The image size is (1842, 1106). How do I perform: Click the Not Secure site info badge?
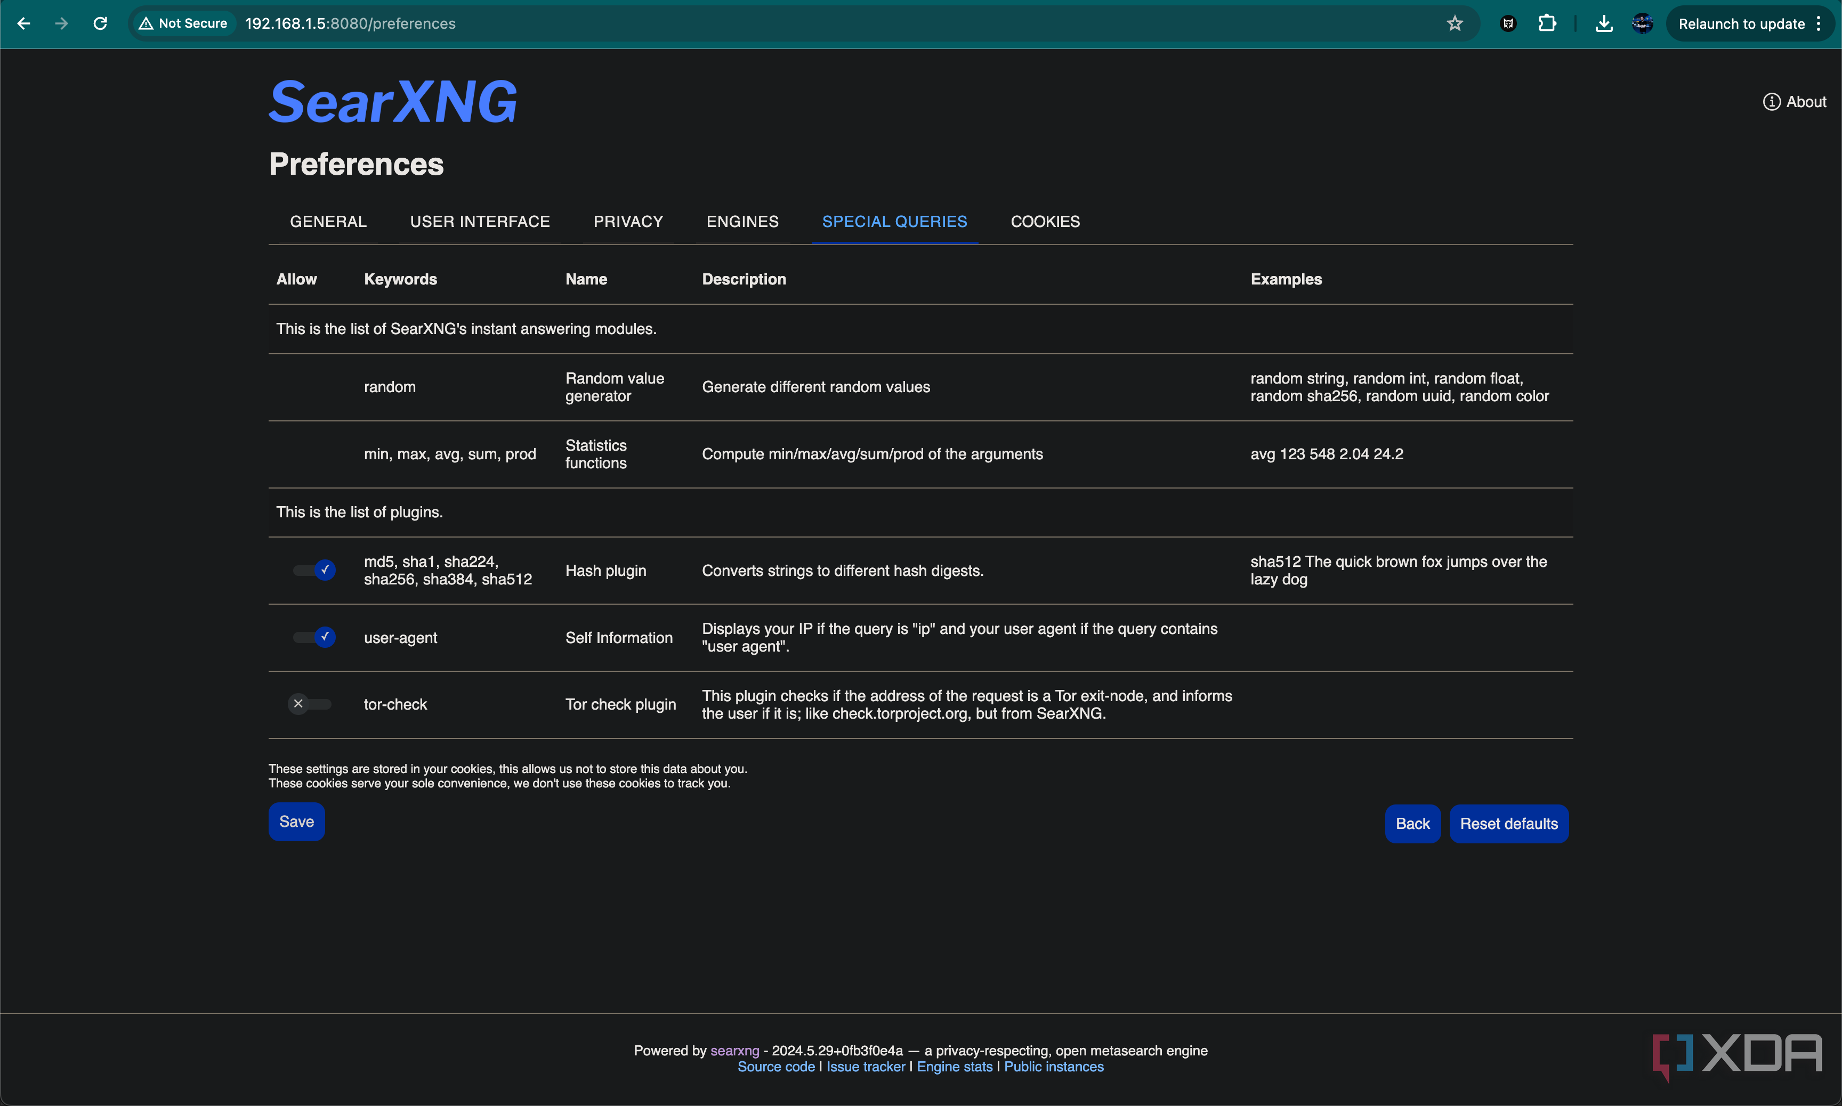click(x=183, y=24)
